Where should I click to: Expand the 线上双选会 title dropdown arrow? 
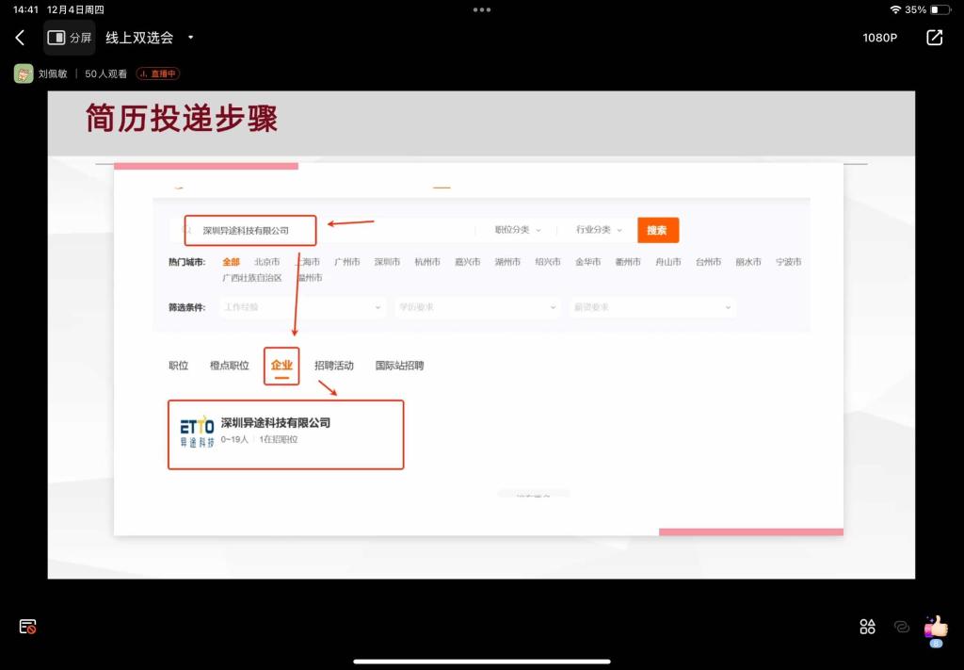click(191, 38)
